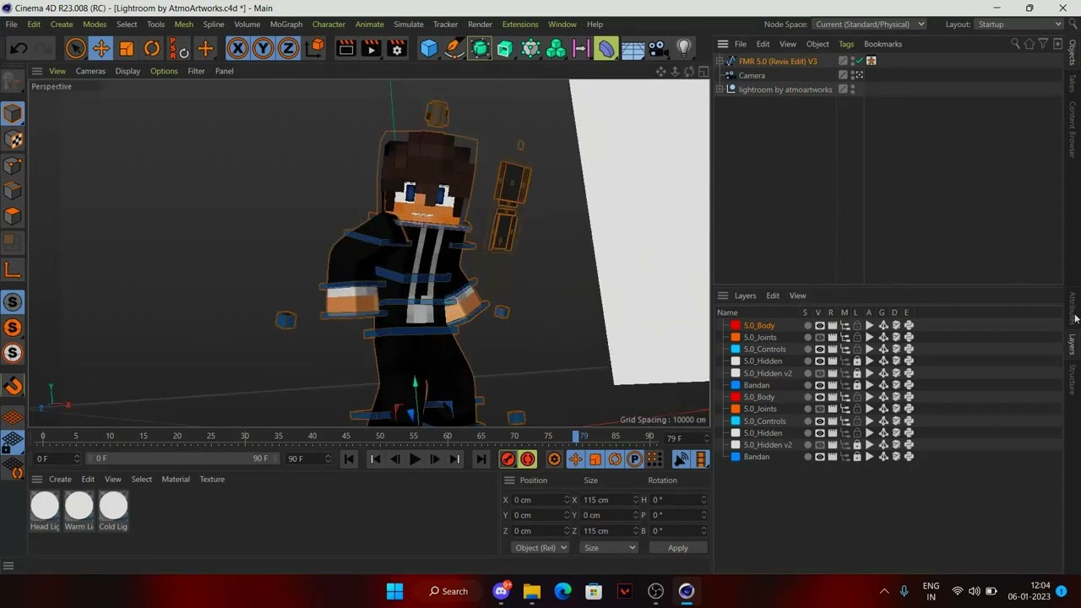Add a Light object

tap(684, 49)
